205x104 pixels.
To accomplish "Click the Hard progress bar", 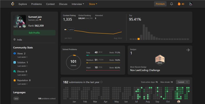I will pyautogui.click(x=103, y=70).
